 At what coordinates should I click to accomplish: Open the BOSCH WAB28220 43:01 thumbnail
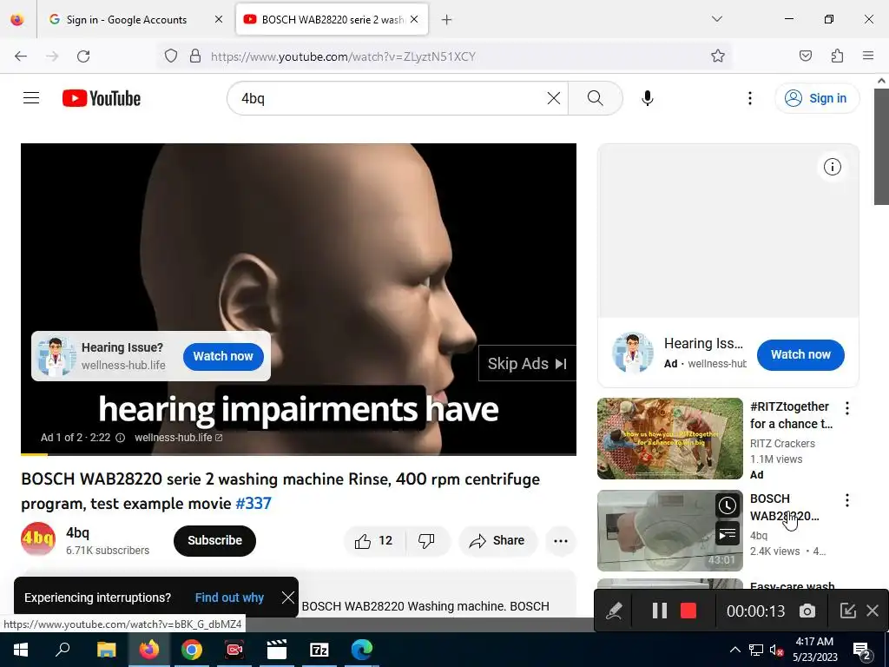point(669,531)
